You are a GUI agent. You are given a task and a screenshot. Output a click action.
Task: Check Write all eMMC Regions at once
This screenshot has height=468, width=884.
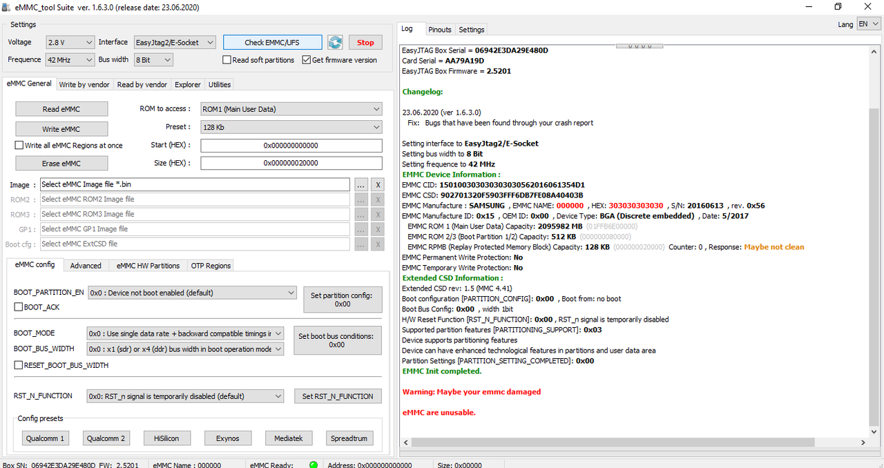[19, 146]
